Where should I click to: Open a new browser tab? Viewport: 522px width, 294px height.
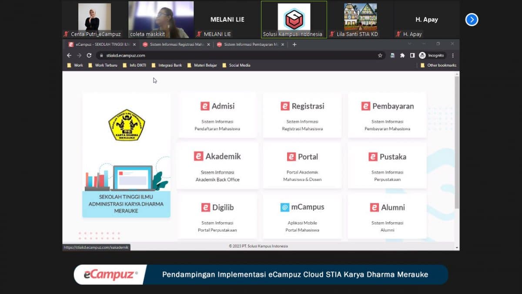click(294, 44)
